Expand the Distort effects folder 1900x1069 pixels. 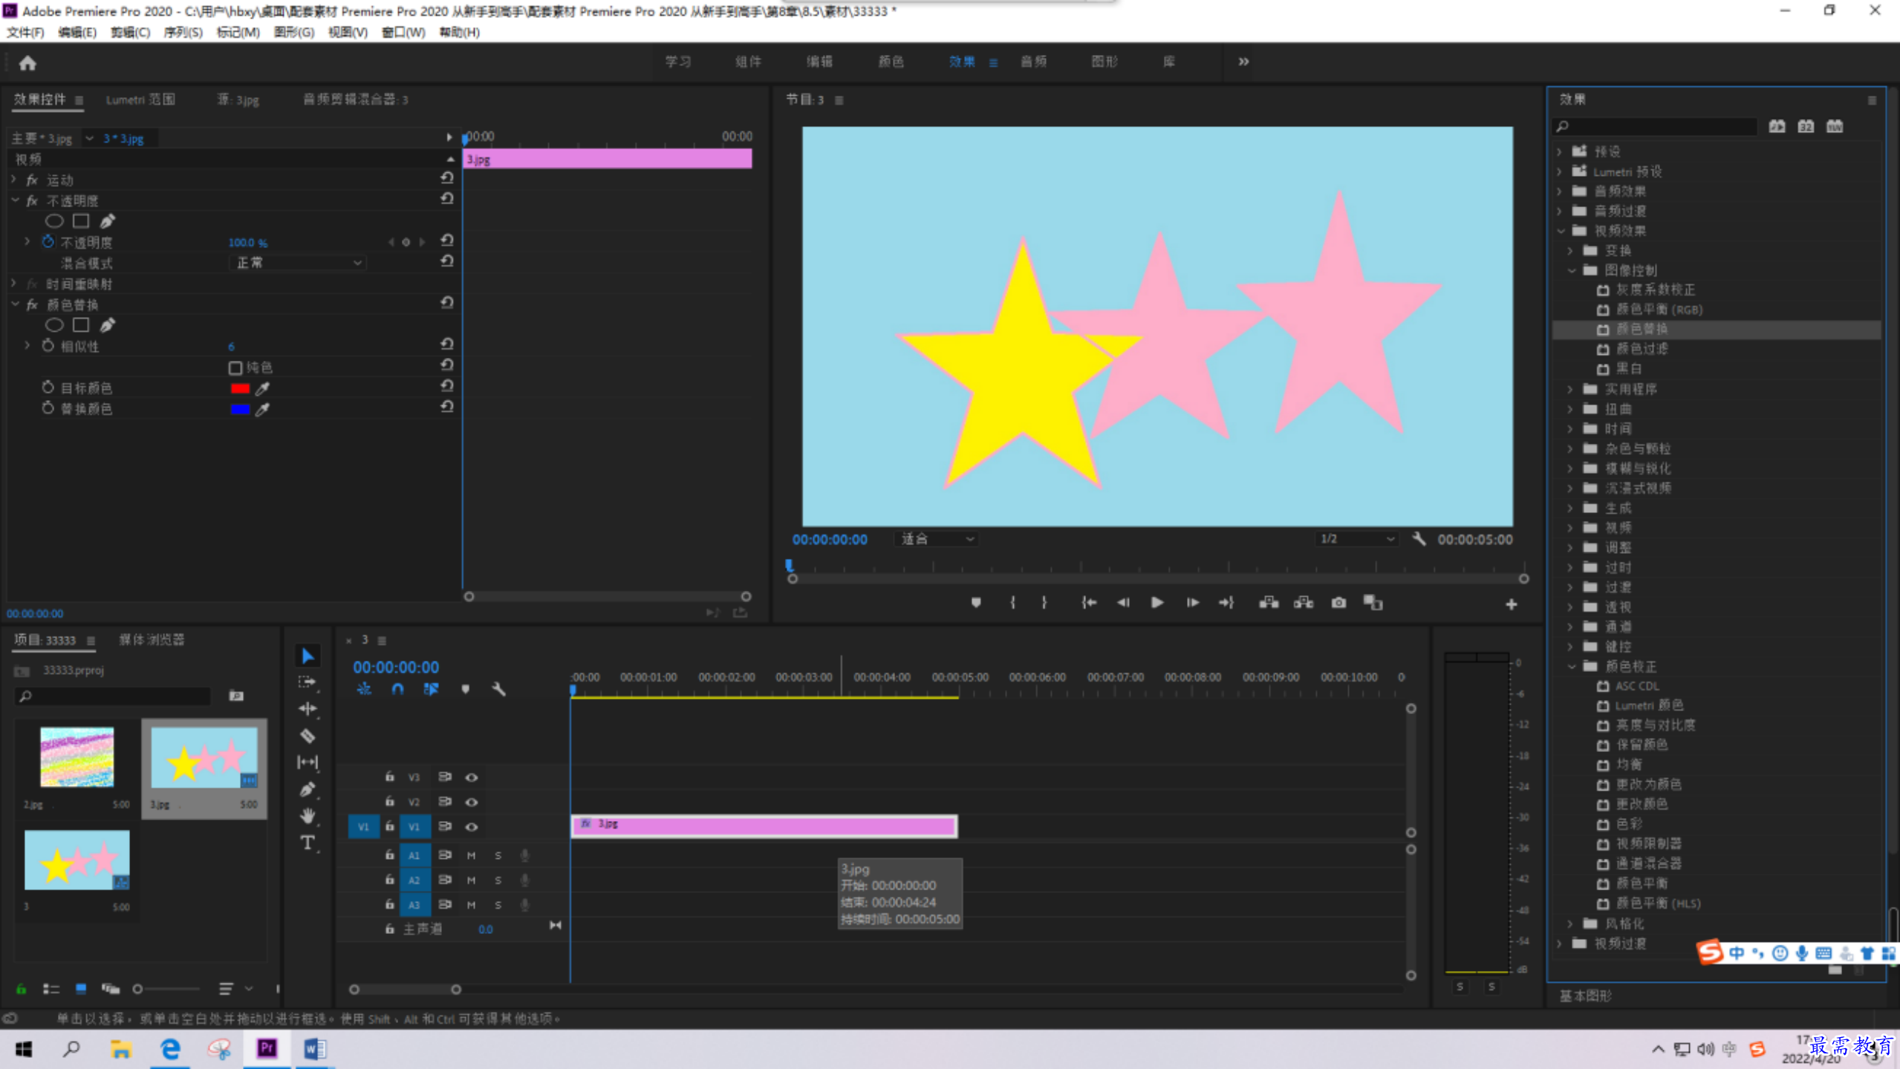tap(1571, 409)
